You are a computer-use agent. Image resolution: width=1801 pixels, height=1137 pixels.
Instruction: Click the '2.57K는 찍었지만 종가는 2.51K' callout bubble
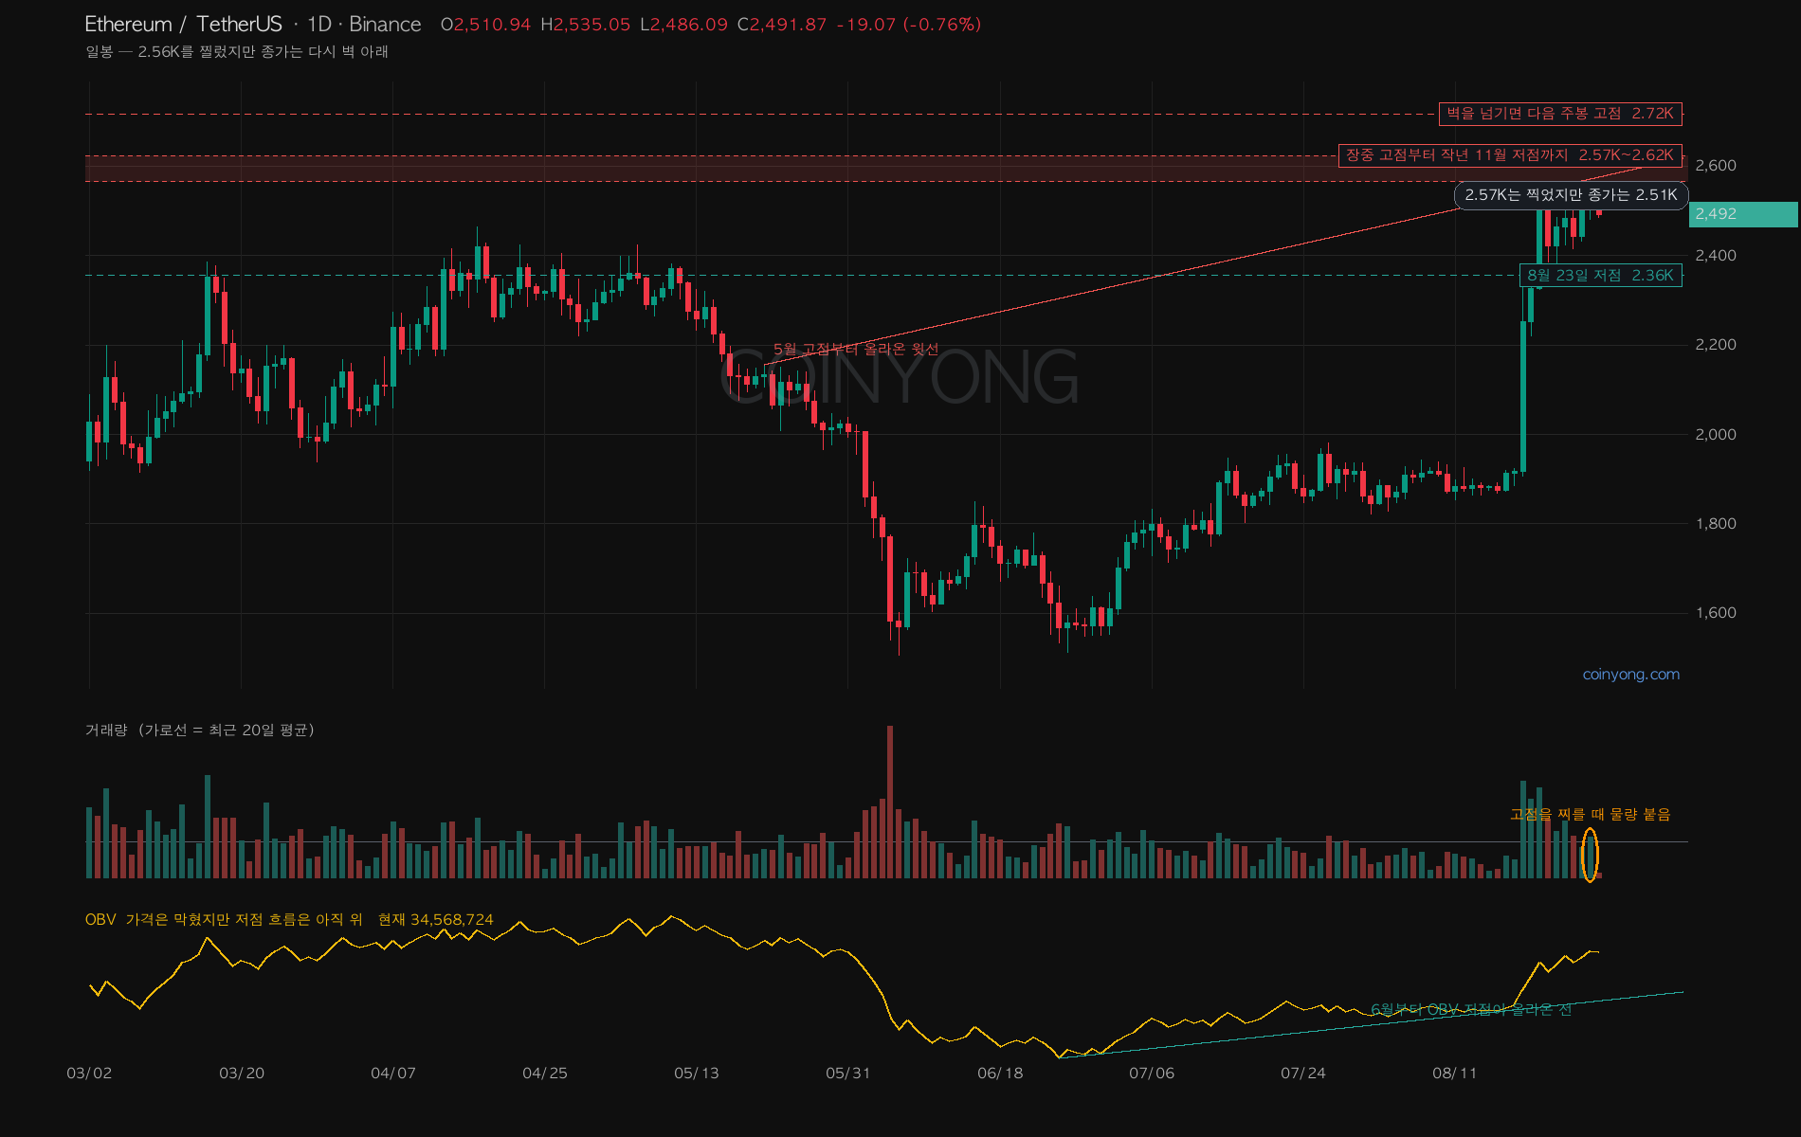point(1571,195)
